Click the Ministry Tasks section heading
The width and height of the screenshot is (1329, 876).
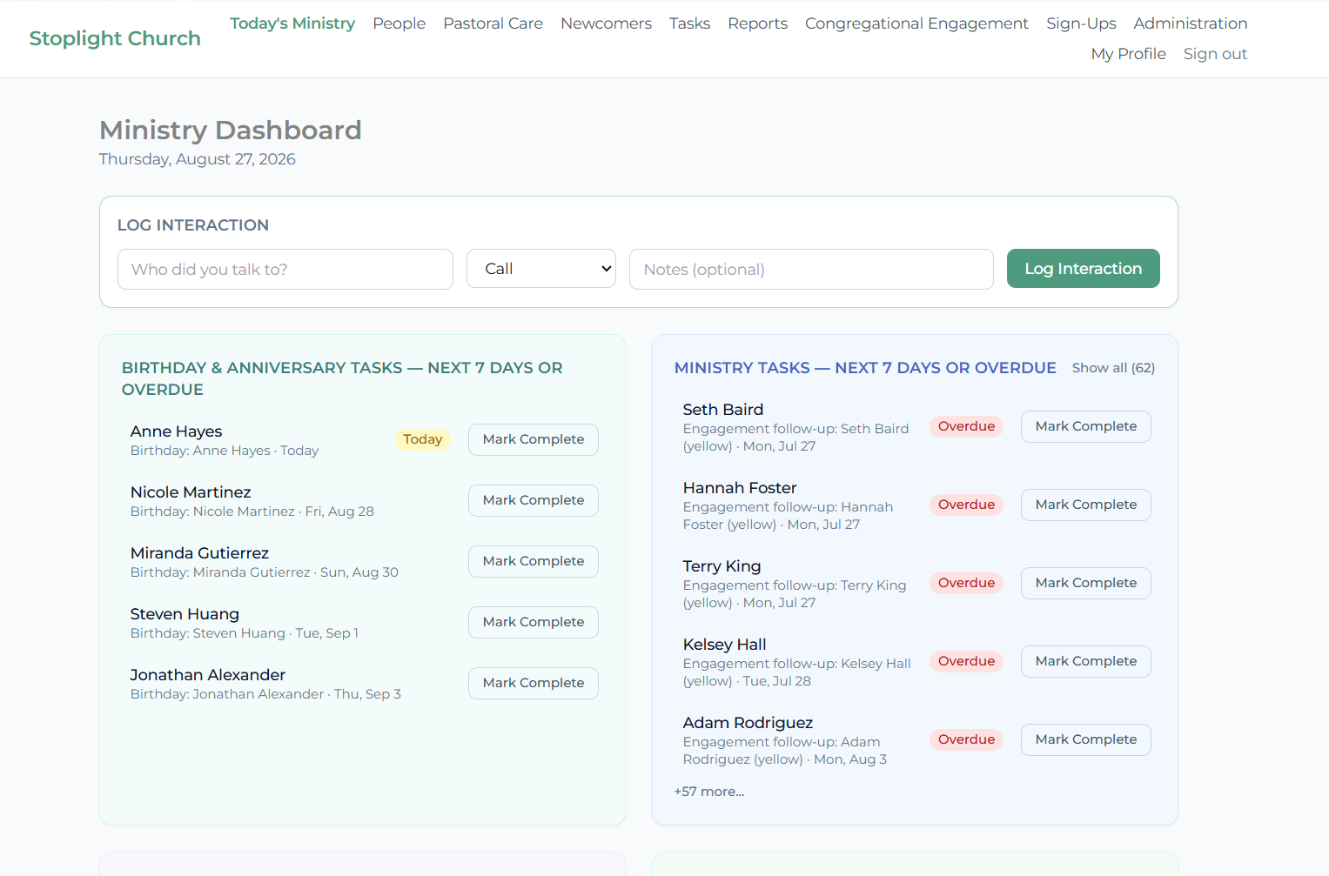(x=865, y=368)
